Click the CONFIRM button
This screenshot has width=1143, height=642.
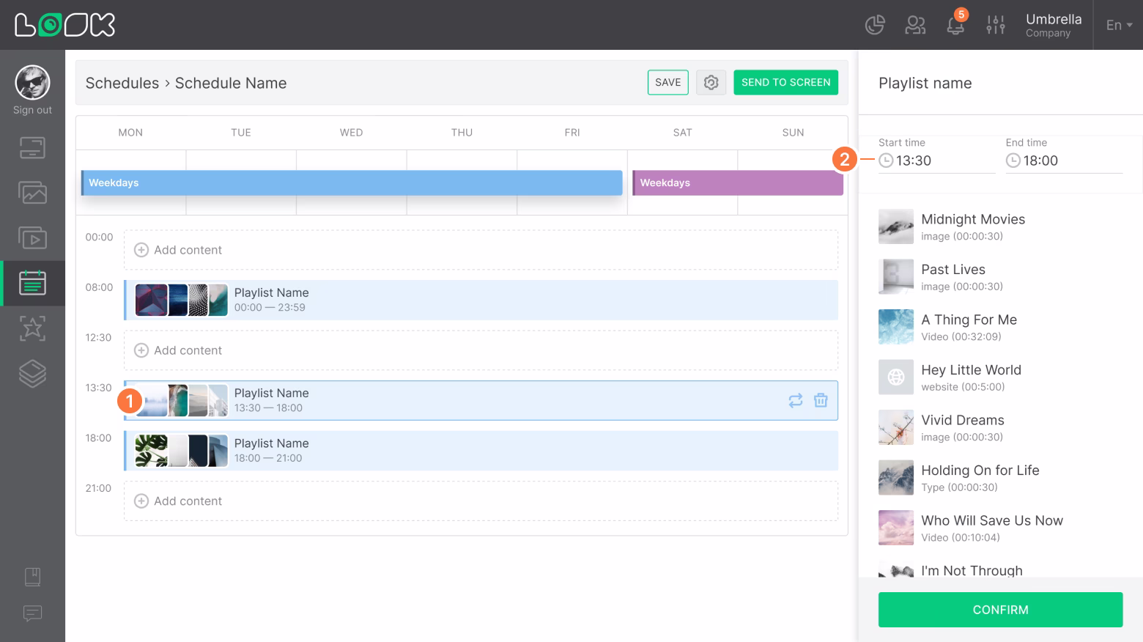(1000, 610)
